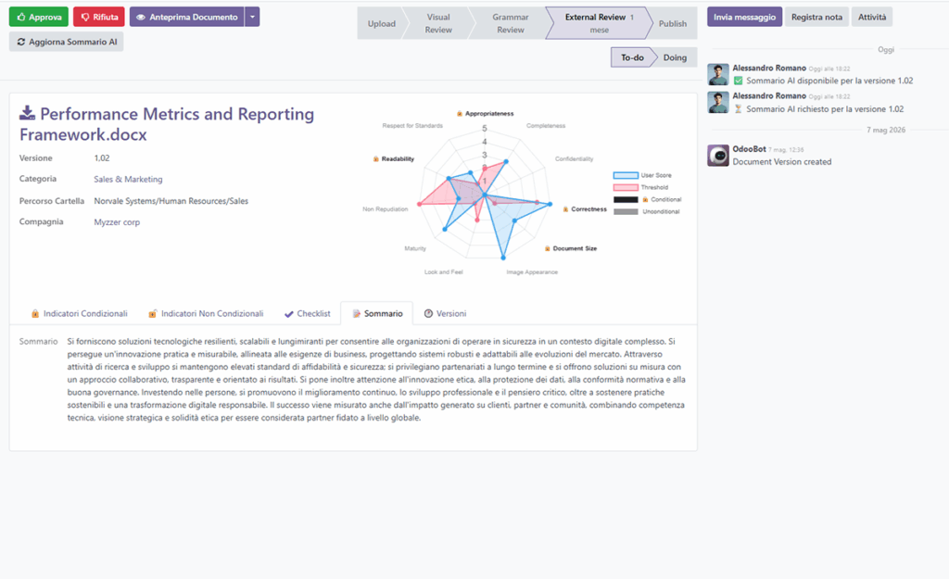Select the Visual Review stage

[x=438, y=23]
